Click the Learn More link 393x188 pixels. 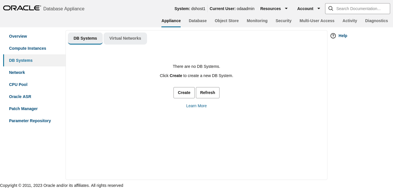196,106
